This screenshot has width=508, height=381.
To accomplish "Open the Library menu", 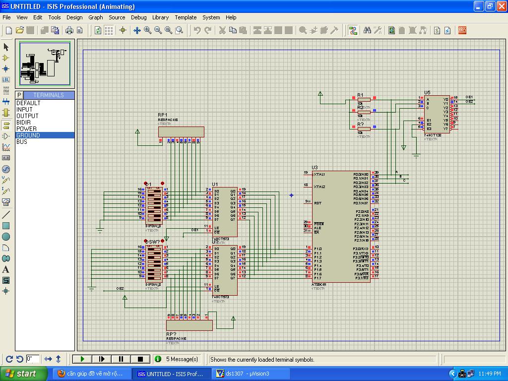I will click(160, 17).
